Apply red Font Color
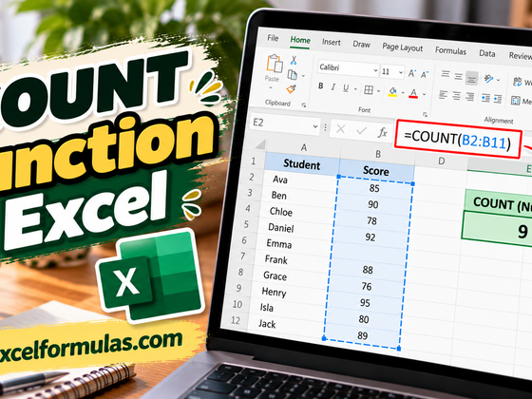 413,93
